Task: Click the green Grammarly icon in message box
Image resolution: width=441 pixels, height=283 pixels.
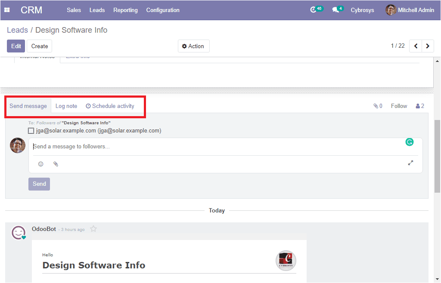Action: click(410, 142)
